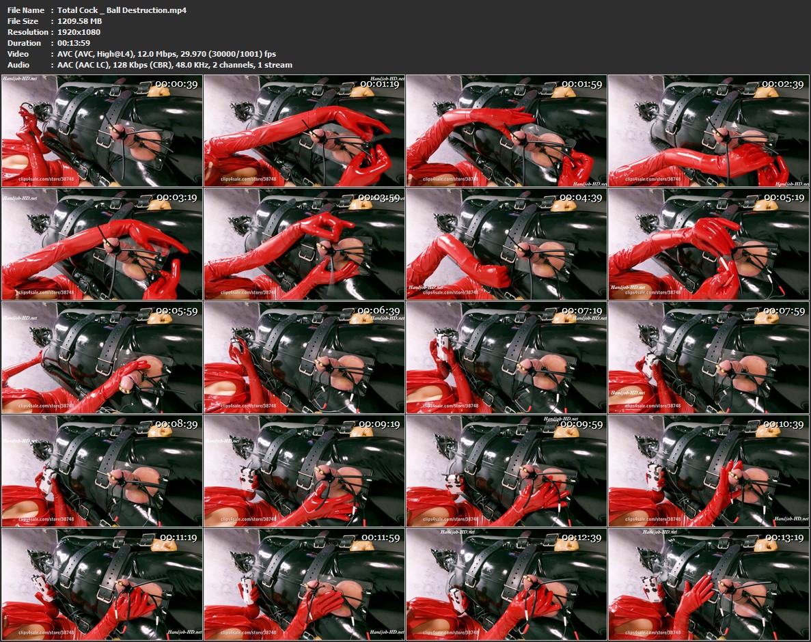Click the frame marked 00:07:19
Viewport: 811px width, 642px height.
click(x=506, y=357)
